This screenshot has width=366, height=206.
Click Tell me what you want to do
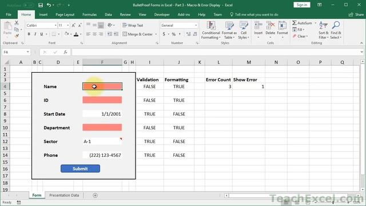tap(254, 14)
